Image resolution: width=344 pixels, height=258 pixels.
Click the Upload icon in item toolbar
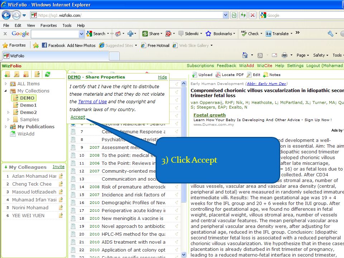coord(194,75)
